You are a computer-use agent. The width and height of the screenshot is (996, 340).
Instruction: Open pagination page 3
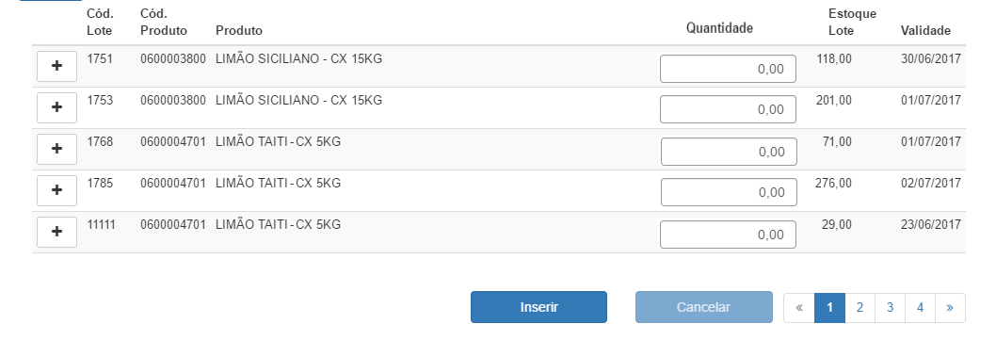890,308
